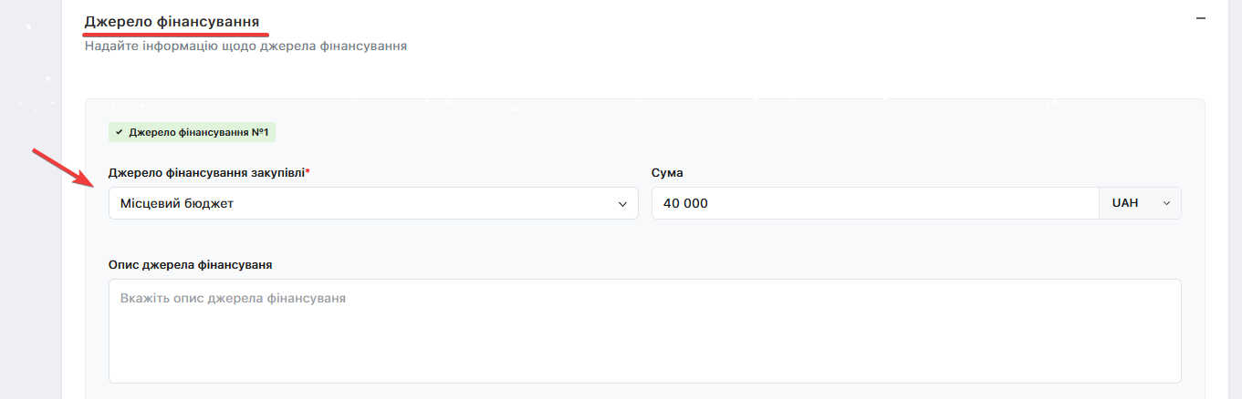Open the UAH currency selector
Image resolution: width=1242 pixels, height=399 pixels.
(x=1140, y=204)
